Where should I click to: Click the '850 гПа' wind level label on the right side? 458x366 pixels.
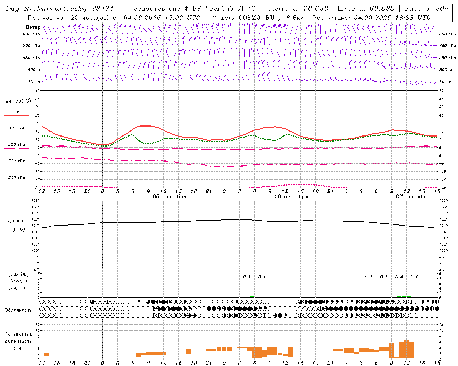[448, 58]
